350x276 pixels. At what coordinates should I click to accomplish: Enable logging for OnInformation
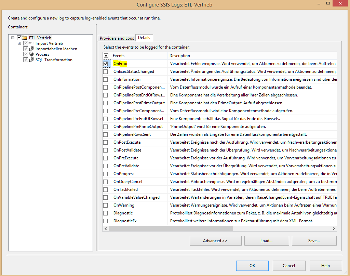click(x=106, y=79)
